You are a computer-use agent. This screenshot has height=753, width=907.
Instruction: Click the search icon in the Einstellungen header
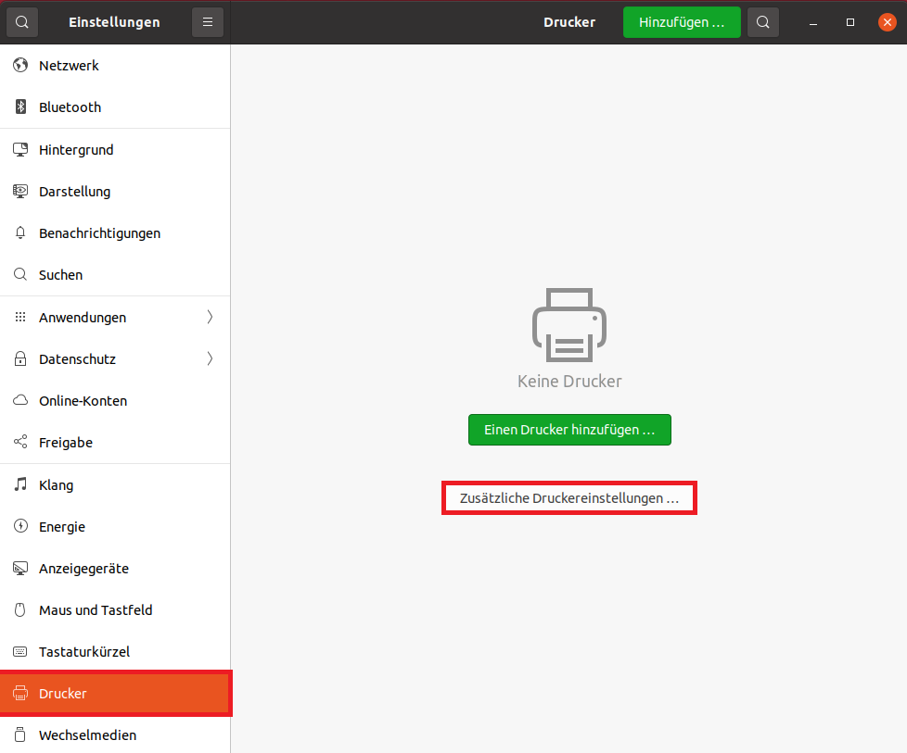click(x=21, y=22)
